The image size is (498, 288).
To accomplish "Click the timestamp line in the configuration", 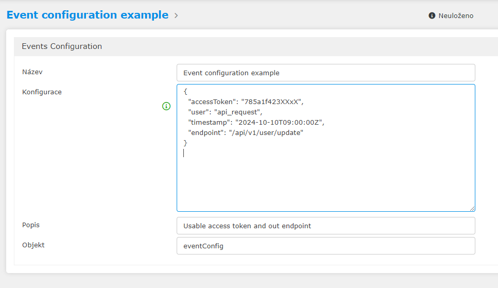I will (x=256, y=122).
